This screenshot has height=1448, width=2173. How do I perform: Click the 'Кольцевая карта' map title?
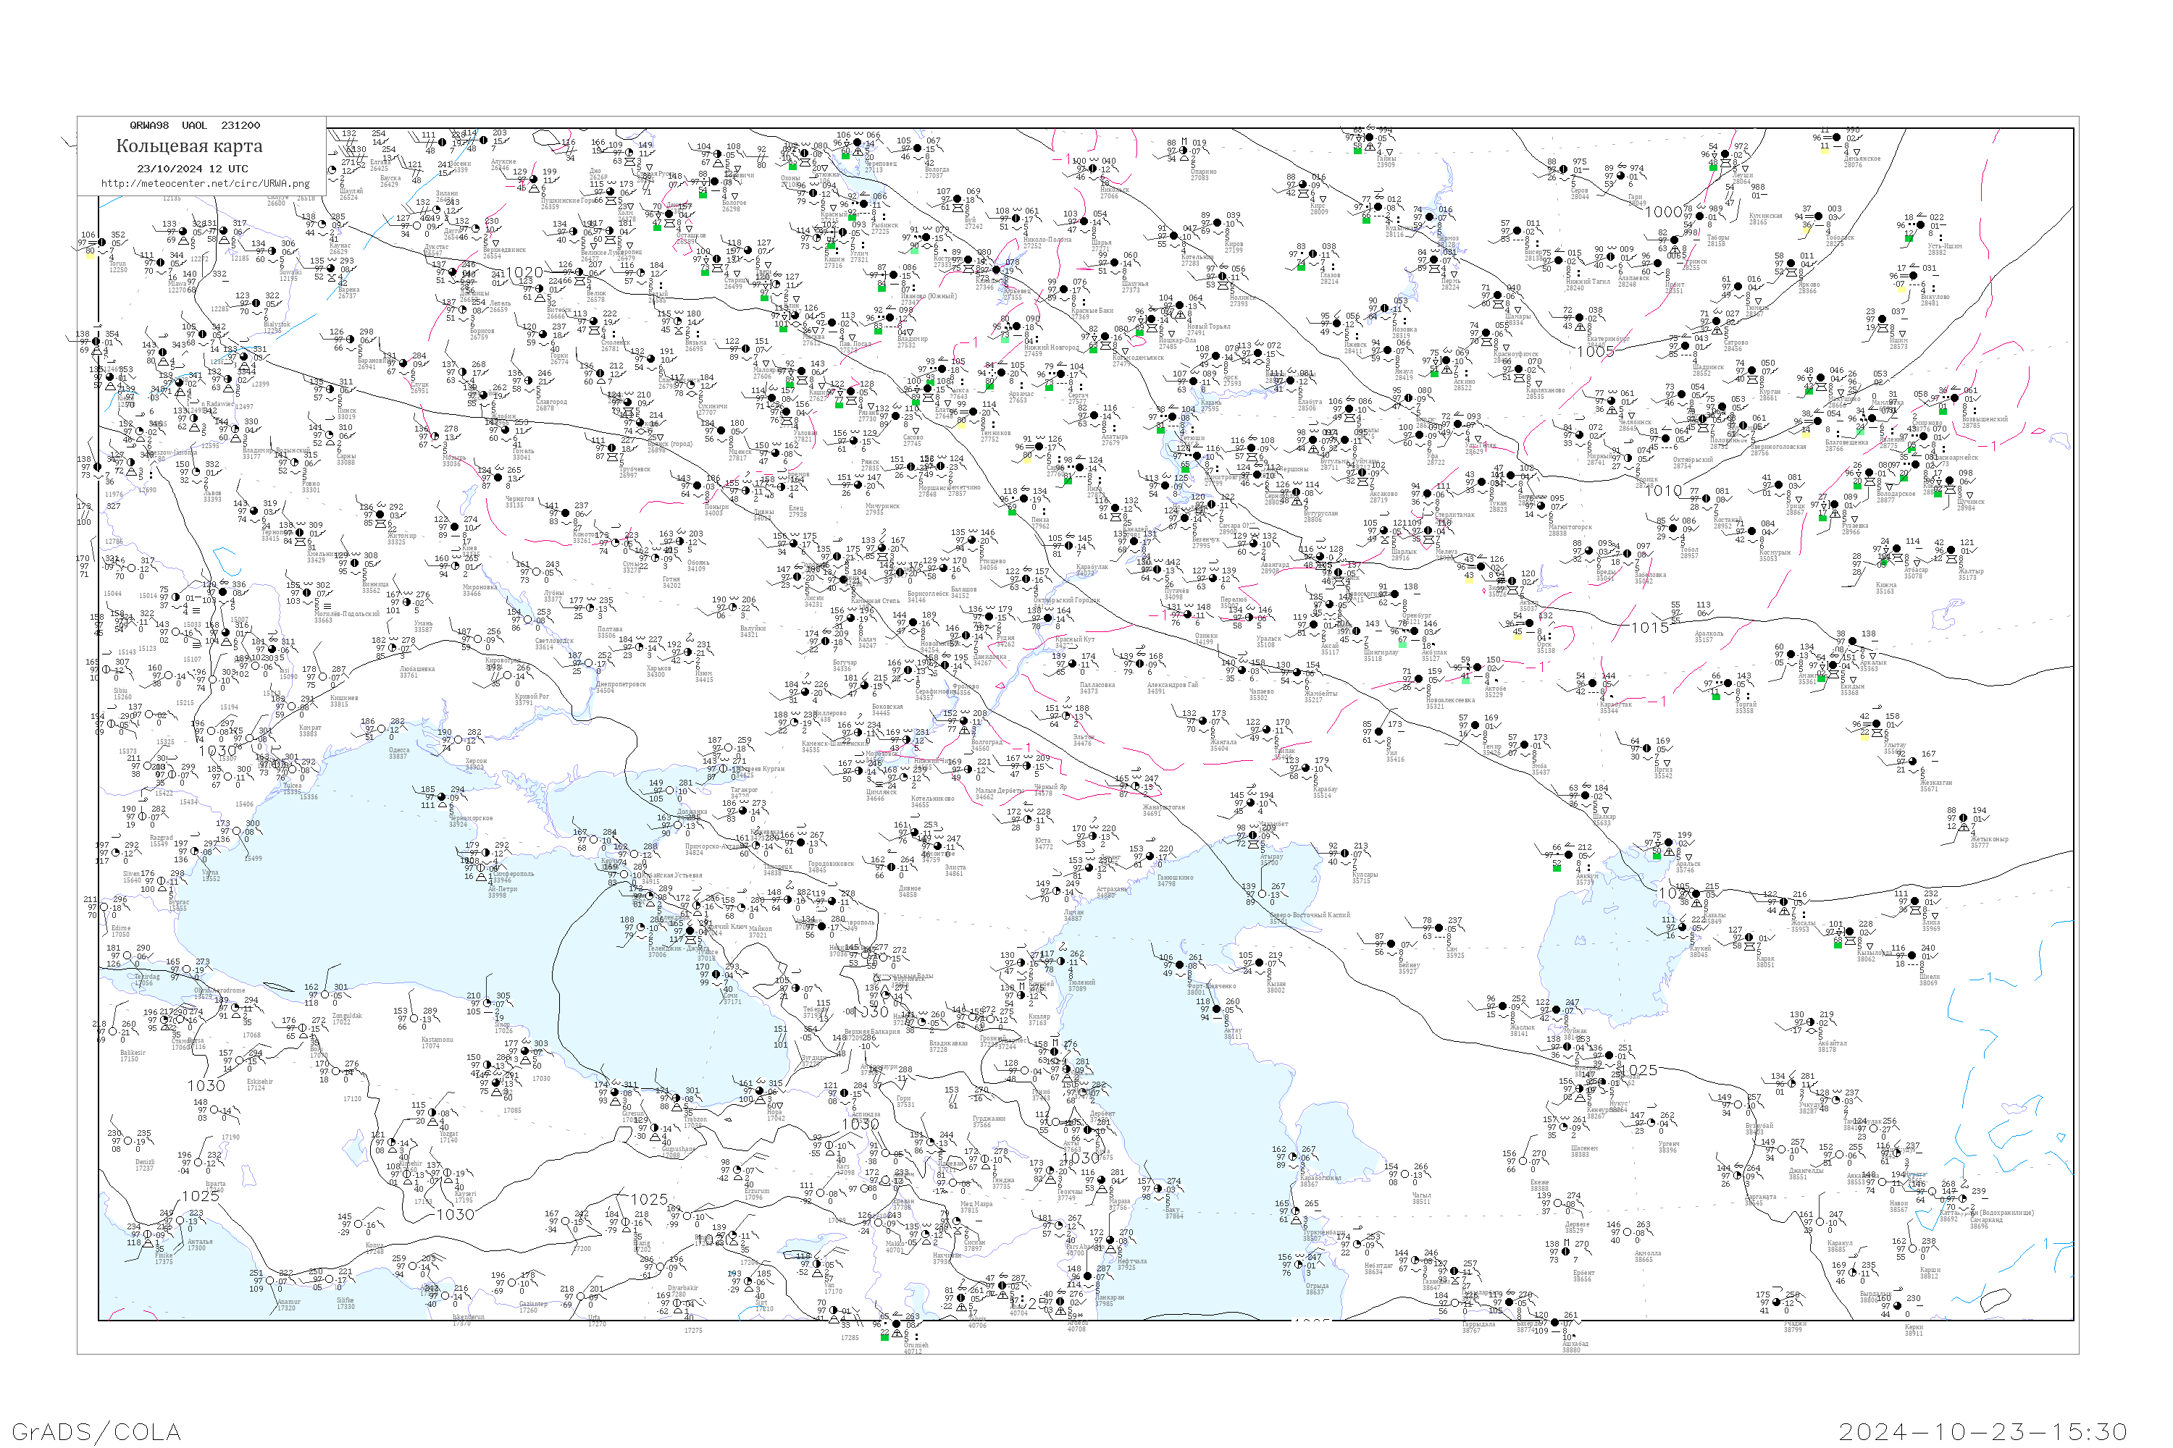pos(189,146)
